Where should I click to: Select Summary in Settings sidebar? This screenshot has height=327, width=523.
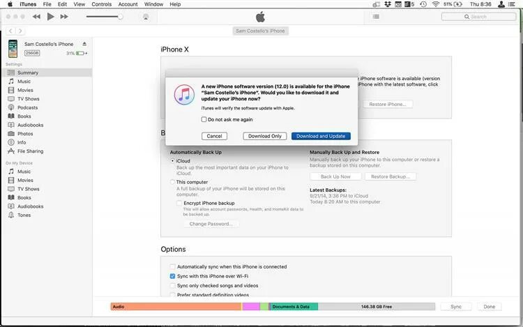click(47, 73)
